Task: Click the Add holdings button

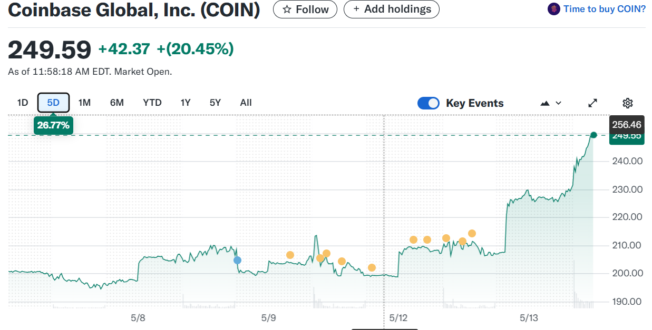Action: coord(391,9)
